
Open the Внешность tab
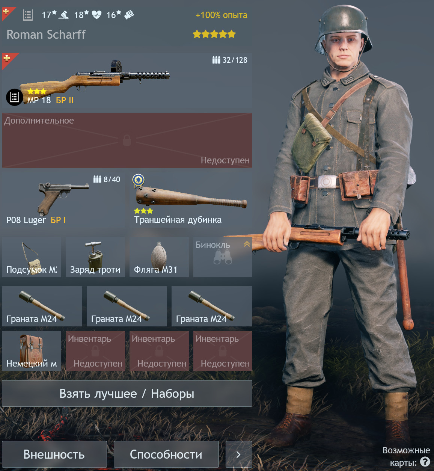tap(54, 454)
